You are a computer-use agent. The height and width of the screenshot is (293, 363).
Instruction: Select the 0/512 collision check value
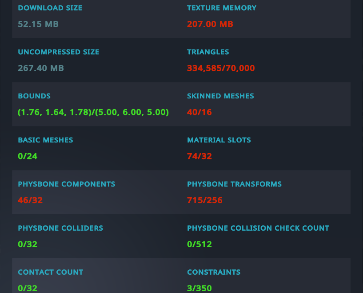(199, 244)
